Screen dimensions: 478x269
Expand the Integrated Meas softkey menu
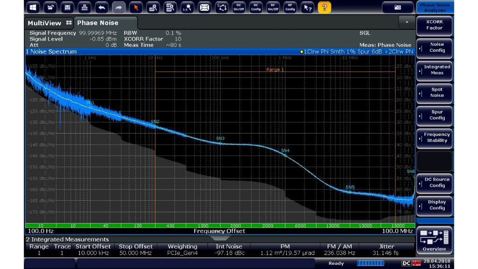pyautogui.click(x=434, y=70)
